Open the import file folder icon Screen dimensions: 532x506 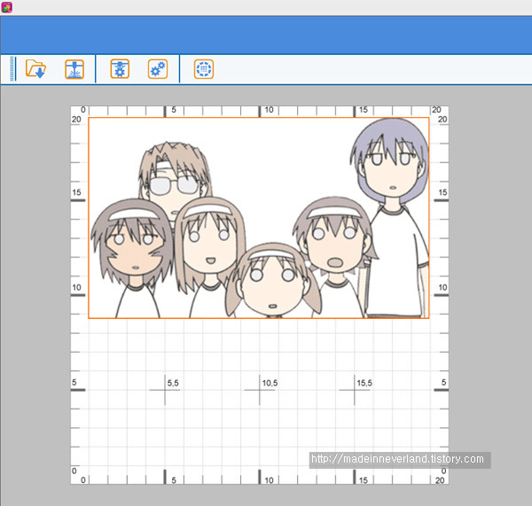coord(35,69)
